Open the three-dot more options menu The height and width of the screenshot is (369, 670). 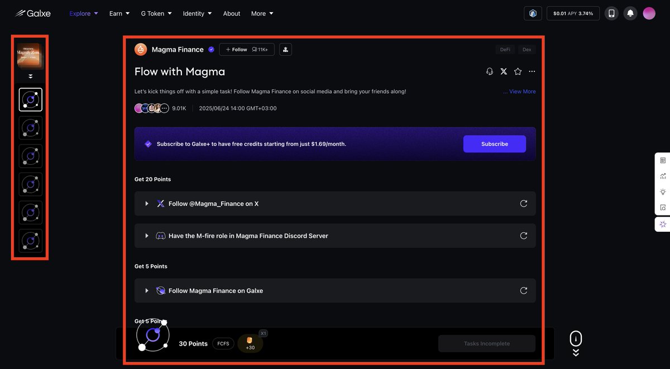pos(532,71)
